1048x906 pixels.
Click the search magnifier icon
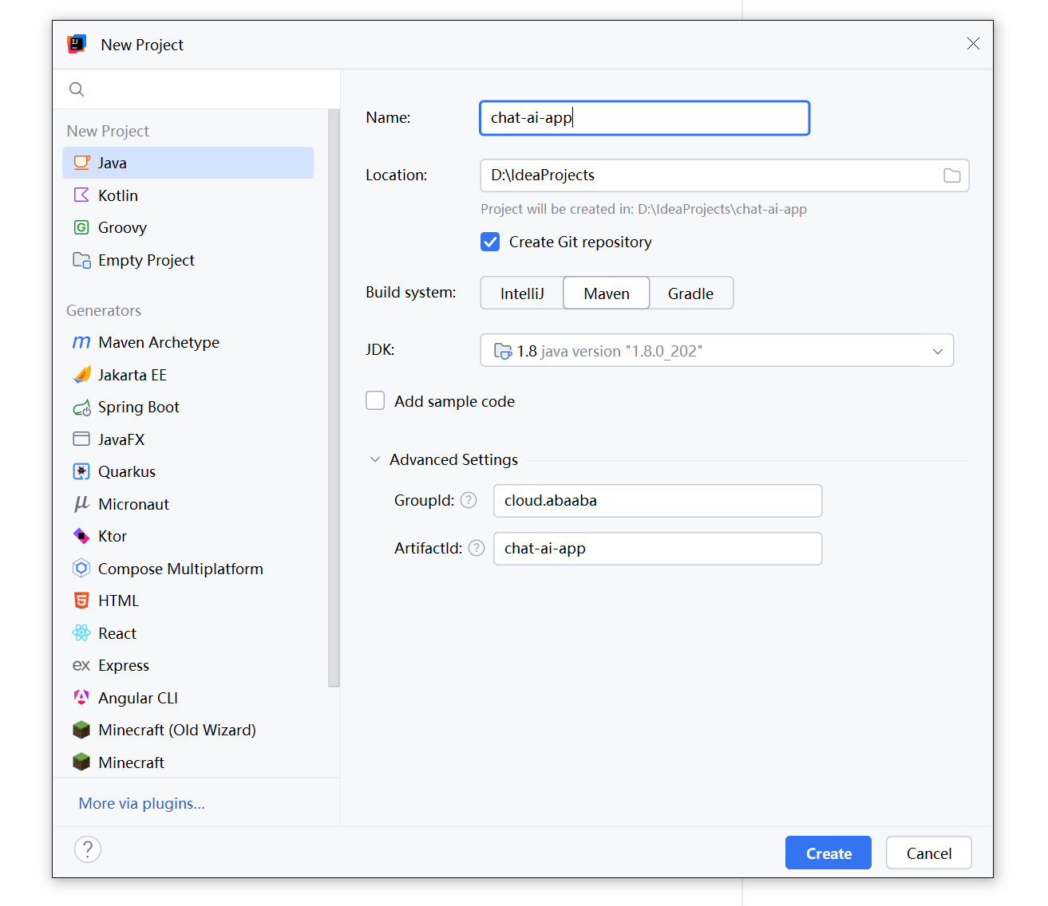(x=77, y=89)
